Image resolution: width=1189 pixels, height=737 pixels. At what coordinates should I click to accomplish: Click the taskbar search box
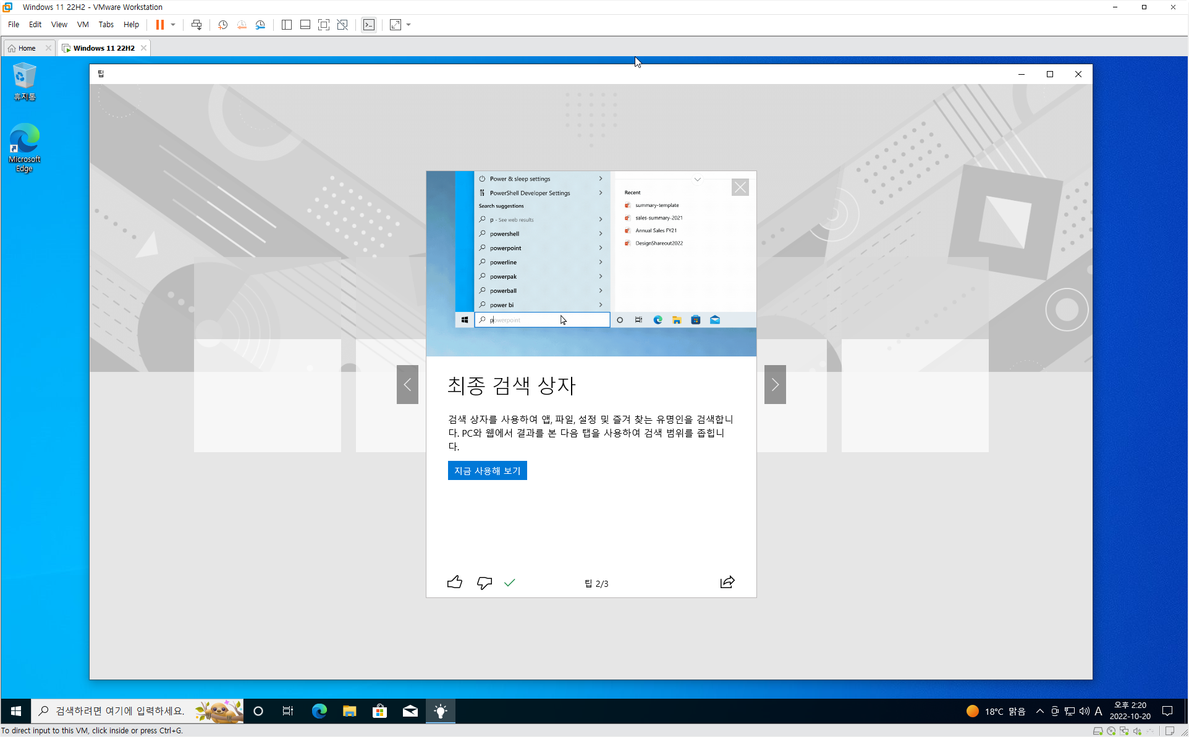(x=121, y=711)
